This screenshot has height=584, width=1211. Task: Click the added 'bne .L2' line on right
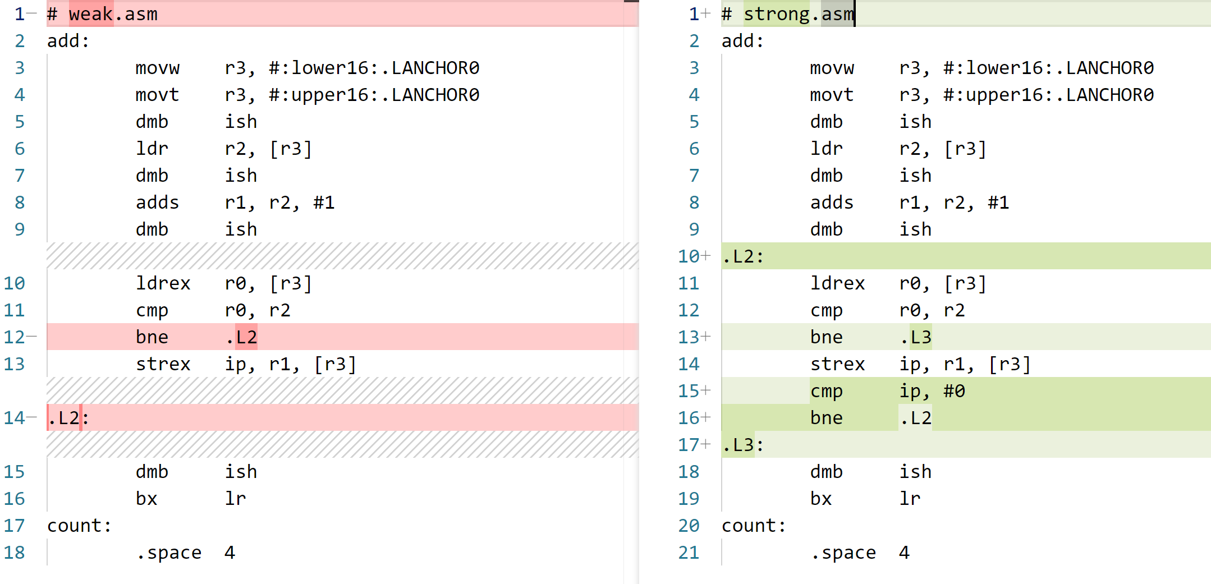click(966, 417)
